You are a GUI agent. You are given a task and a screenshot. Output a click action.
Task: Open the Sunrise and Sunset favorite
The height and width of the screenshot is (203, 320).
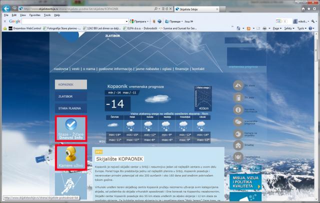[178, 28]
